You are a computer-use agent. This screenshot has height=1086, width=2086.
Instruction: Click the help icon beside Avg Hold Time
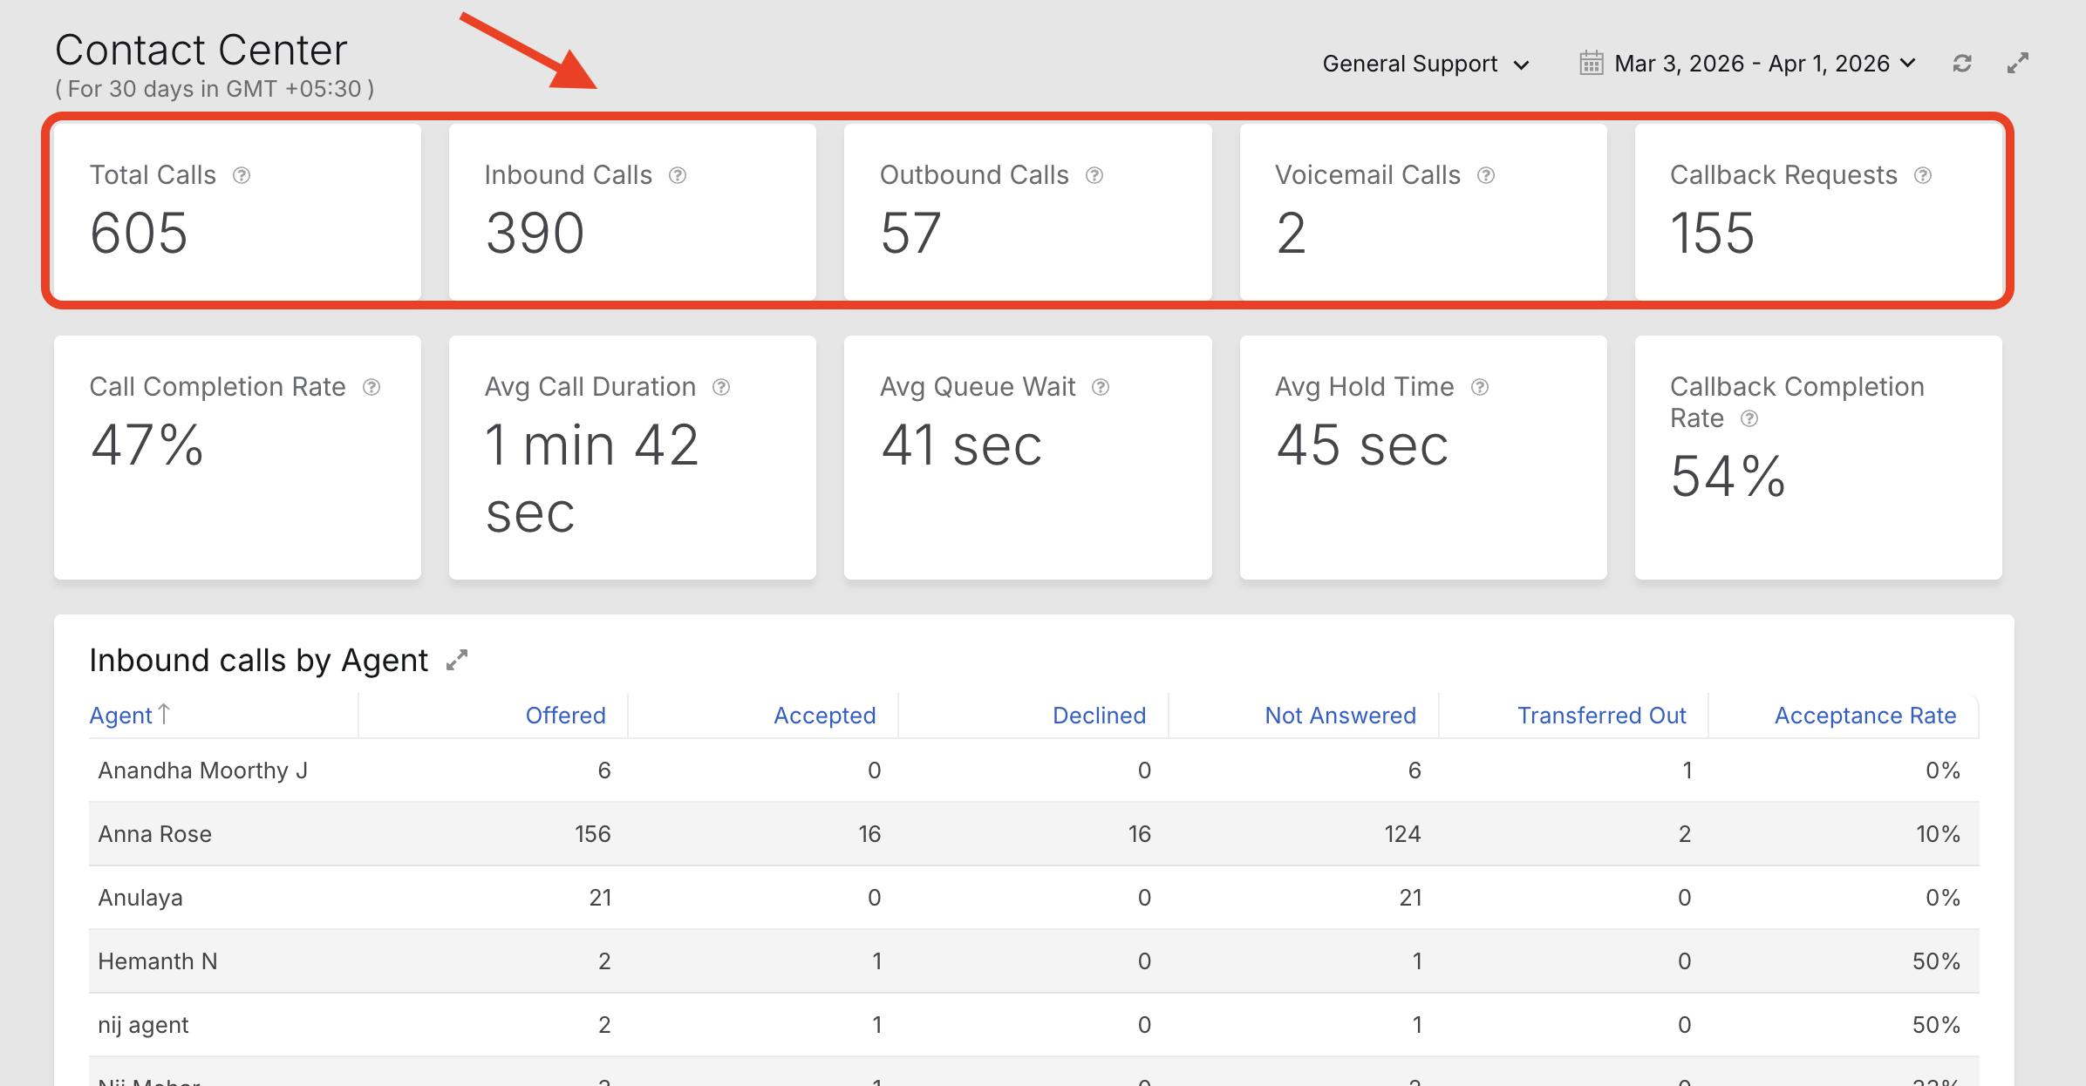(1480, 387)
